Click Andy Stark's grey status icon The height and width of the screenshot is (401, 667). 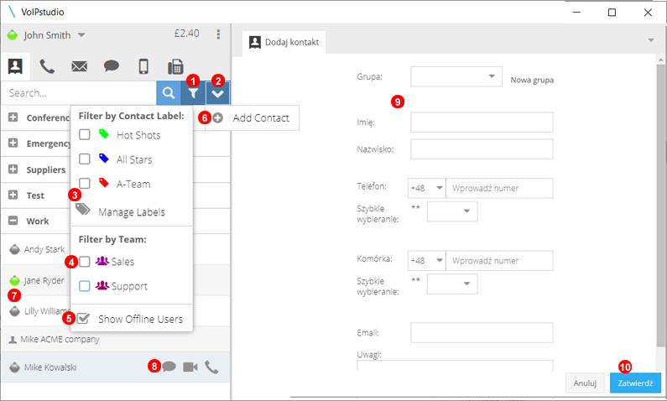tap(15, 249)
